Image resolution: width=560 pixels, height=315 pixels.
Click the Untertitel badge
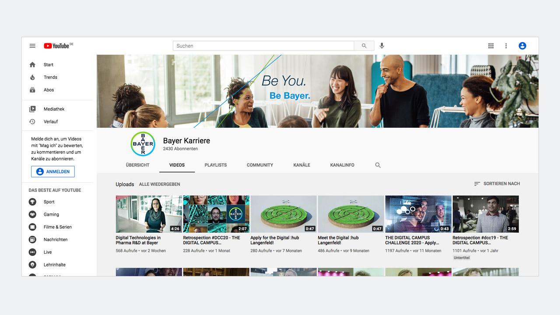pos(462,258)
